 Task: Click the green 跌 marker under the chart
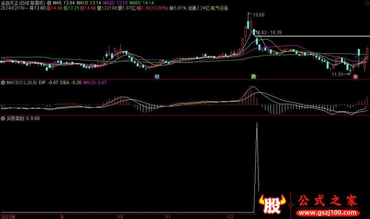253,76
